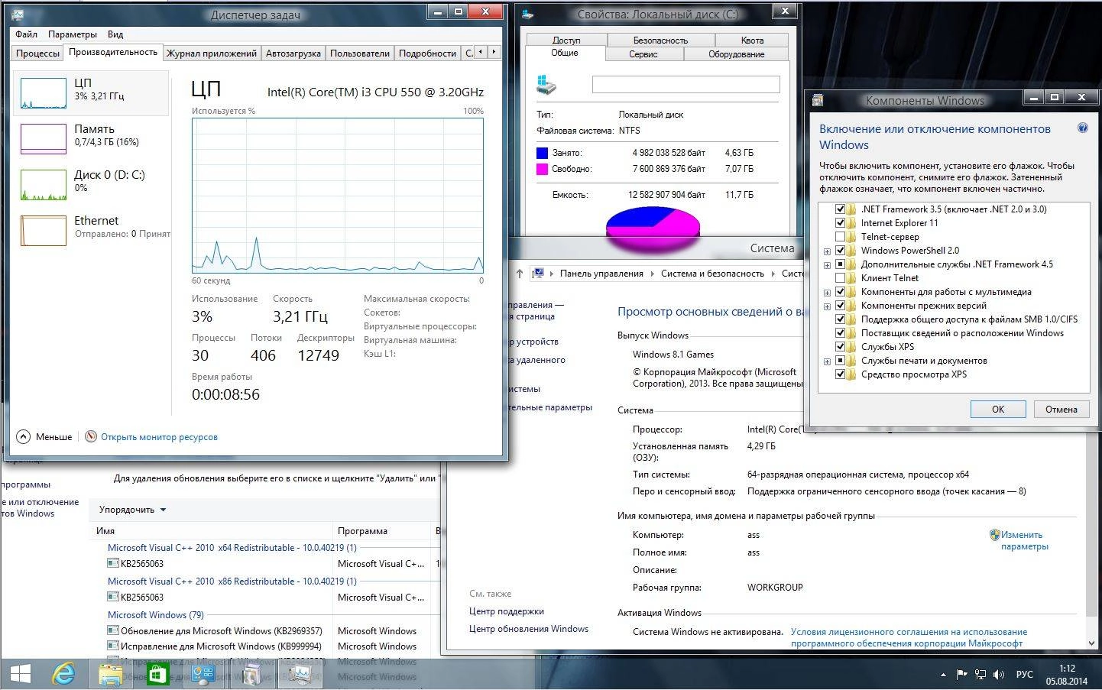Toggle Windows PowerShell 2.0 checkbox

click(841, 251)
